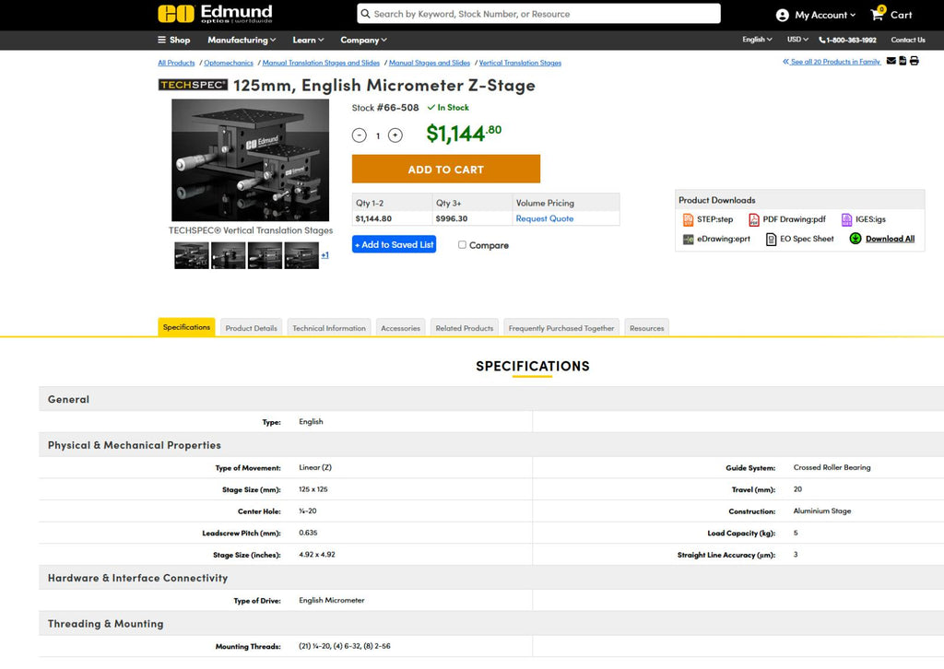
Task: Click the Request Quote link
Action: click(544, 219)
